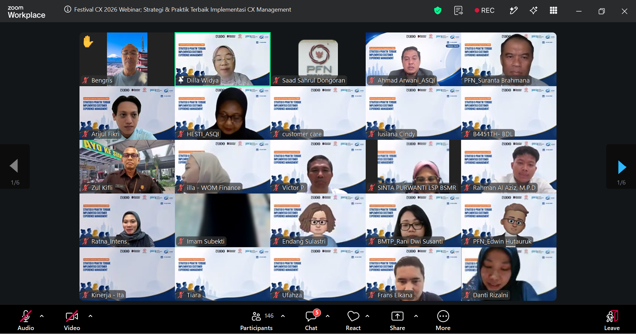Click muted mic icon for Danti Rizalni
Screen dimensions: 636x334
tap(467, 295)
